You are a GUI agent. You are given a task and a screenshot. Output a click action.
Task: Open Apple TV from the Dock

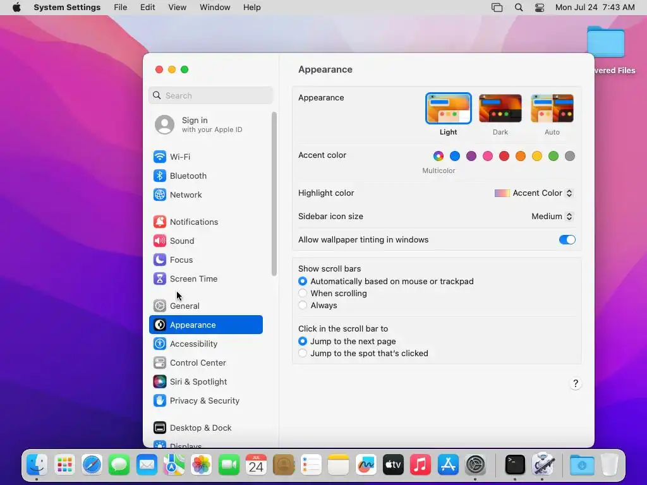pos(393,465)
